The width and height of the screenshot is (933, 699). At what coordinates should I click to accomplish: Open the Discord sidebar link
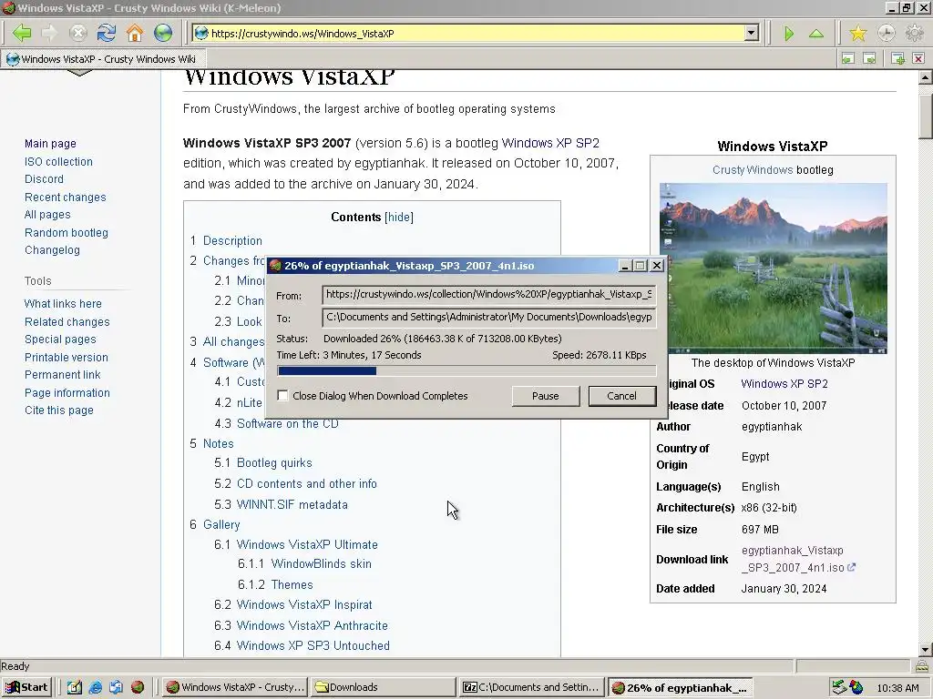[44, 179]
